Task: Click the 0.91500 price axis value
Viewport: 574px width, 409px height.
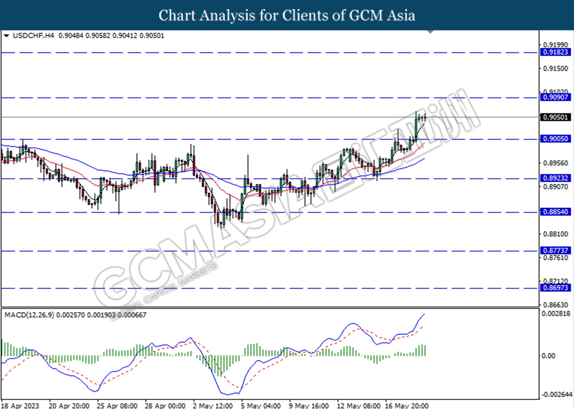Action: 556,69
